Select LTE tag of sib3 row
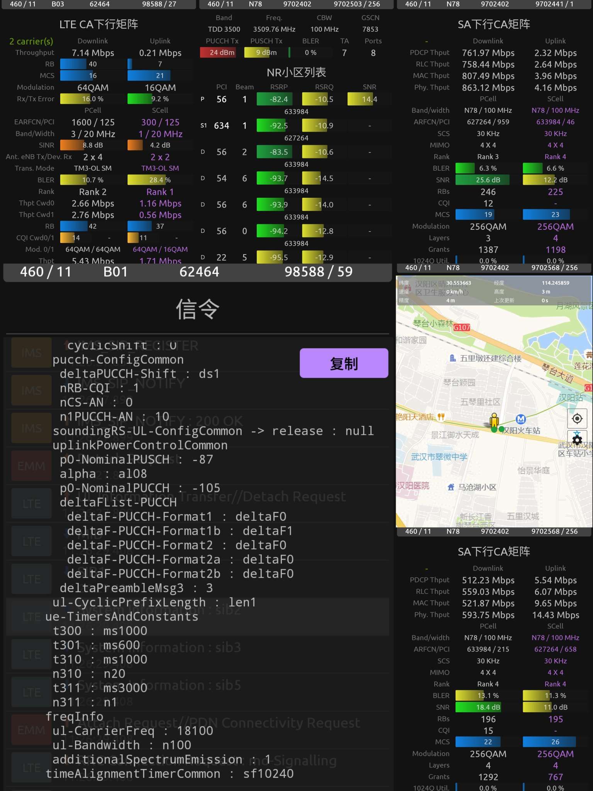This screenshot has height=791, width=593. click(x=32, y=654)
